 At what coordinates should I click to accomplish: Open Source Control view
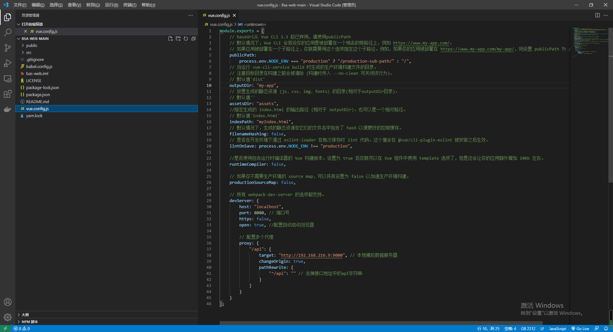tap(8, 48)
